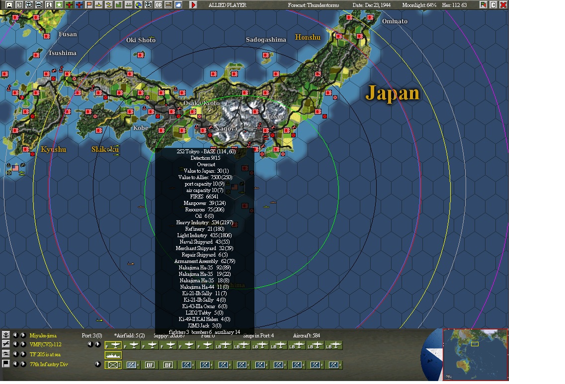Click the 'Ships in Port: 4' value
The height and width of the screenshot is (384, 565).
tap(258, 335)
